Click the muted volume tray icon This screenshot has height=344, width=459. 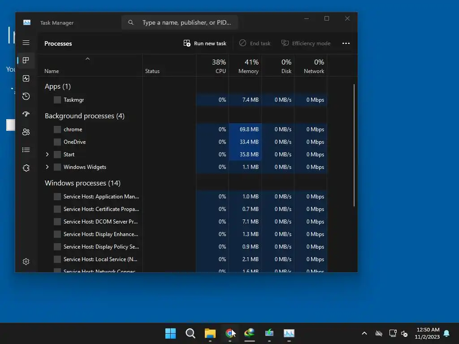coord(404,333)
